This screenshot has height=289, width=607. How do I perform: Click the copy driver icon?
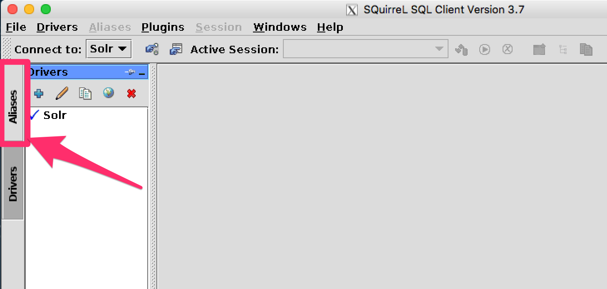85,94
